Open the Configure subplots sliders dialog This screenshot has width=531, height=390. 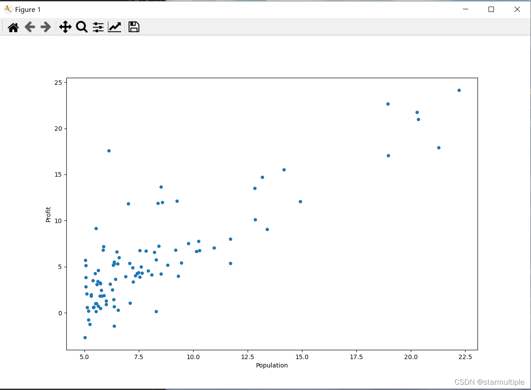[98, 27]
